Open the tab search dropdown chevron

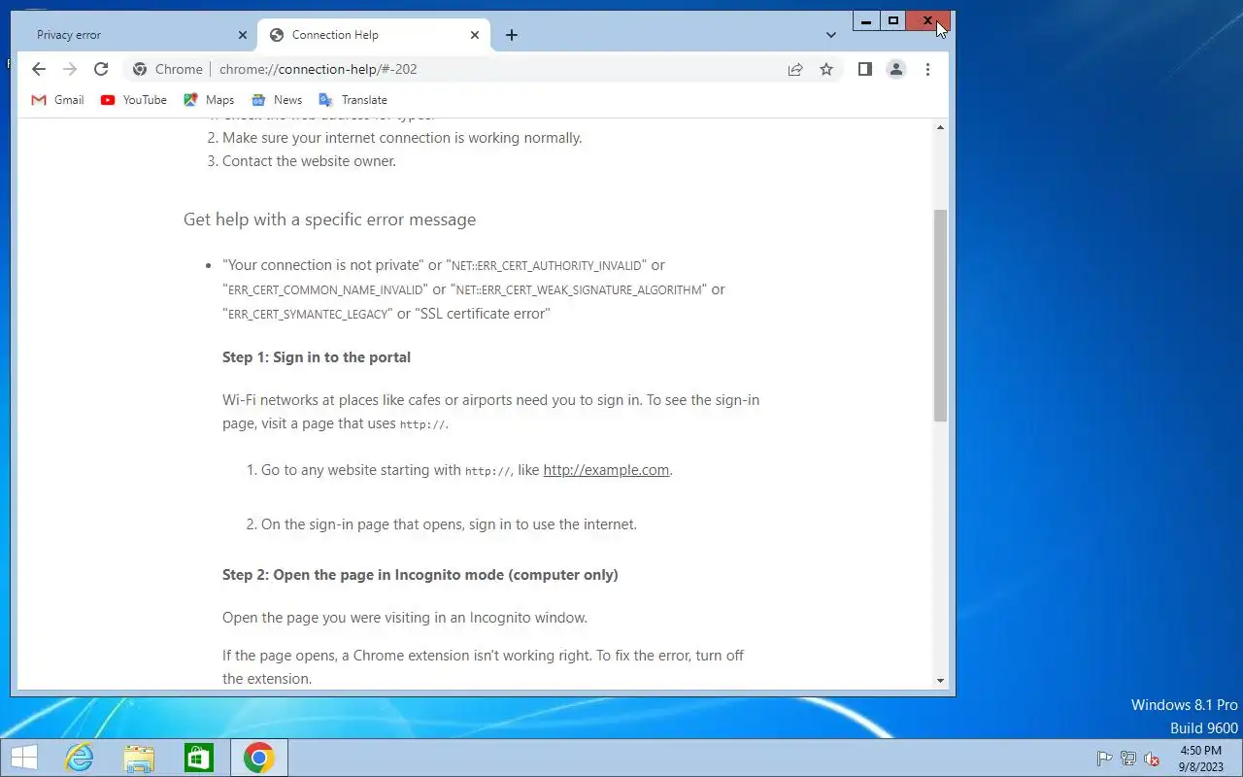coord(831,35)
